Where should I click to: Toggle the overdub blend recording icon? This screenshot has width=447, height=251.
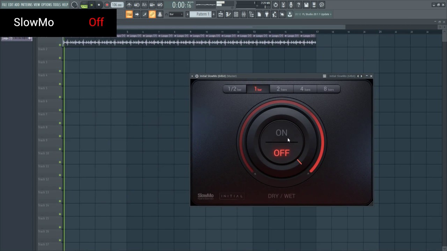point(152,5)
